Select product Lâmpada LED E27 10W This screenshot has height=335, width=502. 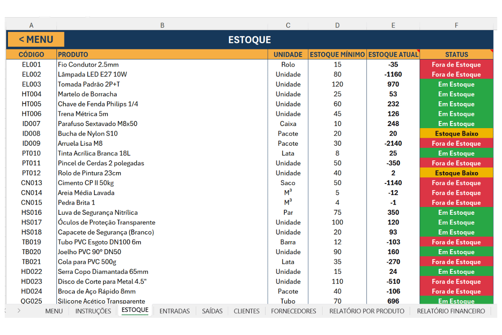point(92,75)
